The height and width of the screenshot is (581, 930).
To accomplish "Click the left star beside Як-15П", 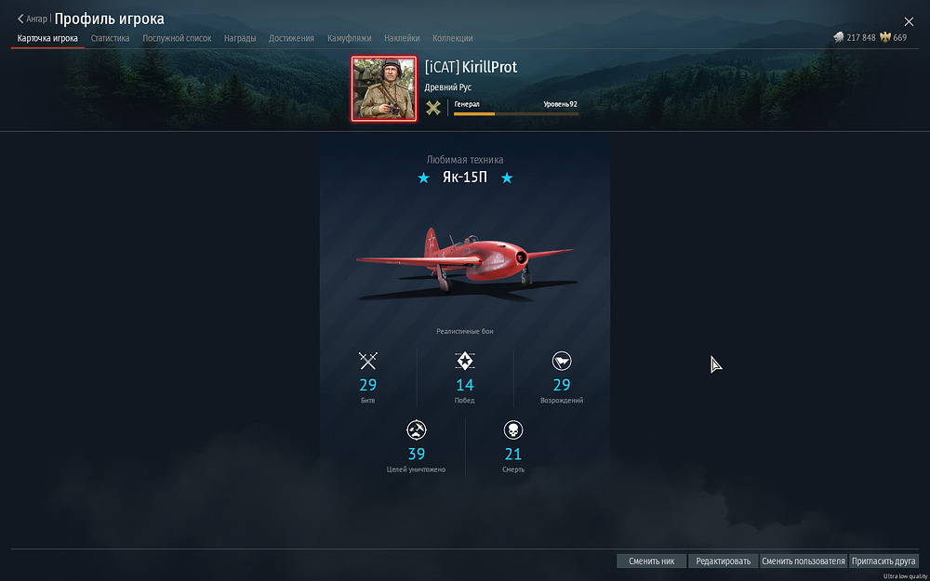I will (x=423, y=178).
